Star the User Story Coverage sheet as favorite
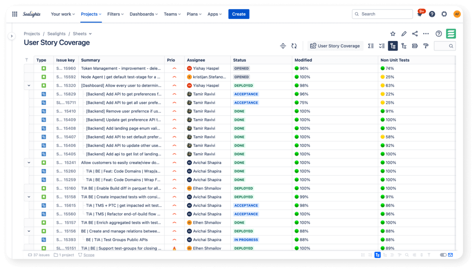Image resolution: width=475 pixels, height=271 pixels. (x=393, y=33)
